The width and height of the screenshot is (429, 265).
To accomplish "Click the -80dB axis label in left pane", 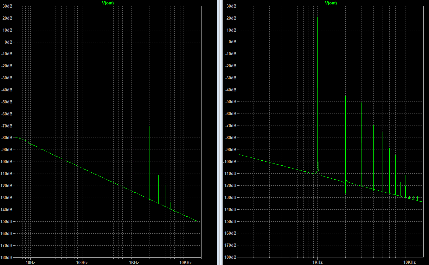I will click(8, 138).
